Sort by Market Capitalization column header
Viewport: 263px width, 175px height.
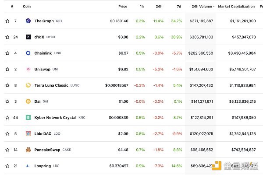[237, 7]
